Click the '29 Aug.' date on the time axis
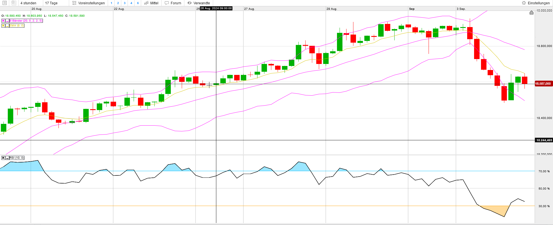 (332, 9)
